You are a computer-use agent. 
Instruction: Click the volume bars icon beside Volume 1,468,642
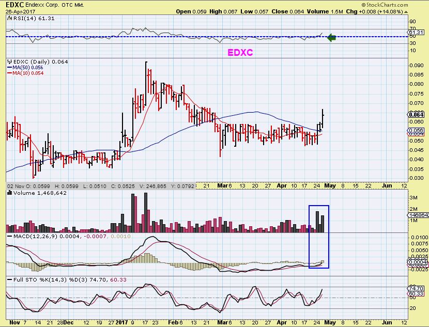(10, 193)
